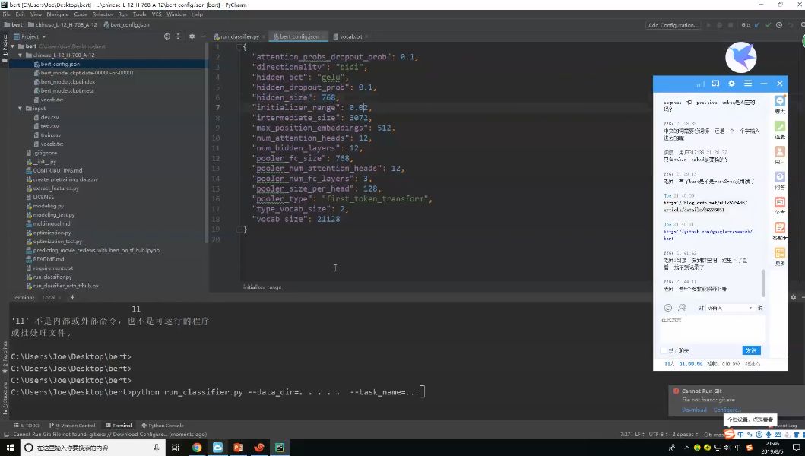
Task: Open the emoji picker in chat
Action: click(668, 308)
